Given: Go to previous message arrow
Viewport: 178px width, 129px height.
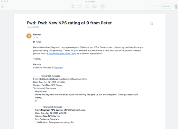Looking at the screenshot, I should pos(152,6).
